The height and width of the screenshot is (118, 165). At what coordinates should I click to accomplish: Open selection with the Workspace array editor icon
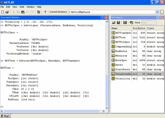point(125,23)
